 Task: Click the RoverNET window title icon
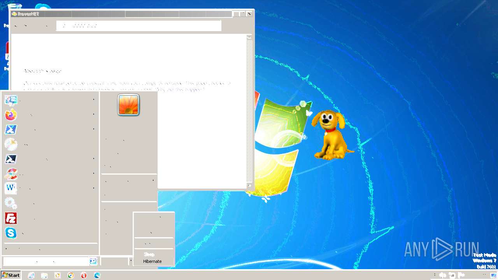(x=14, y=14)
